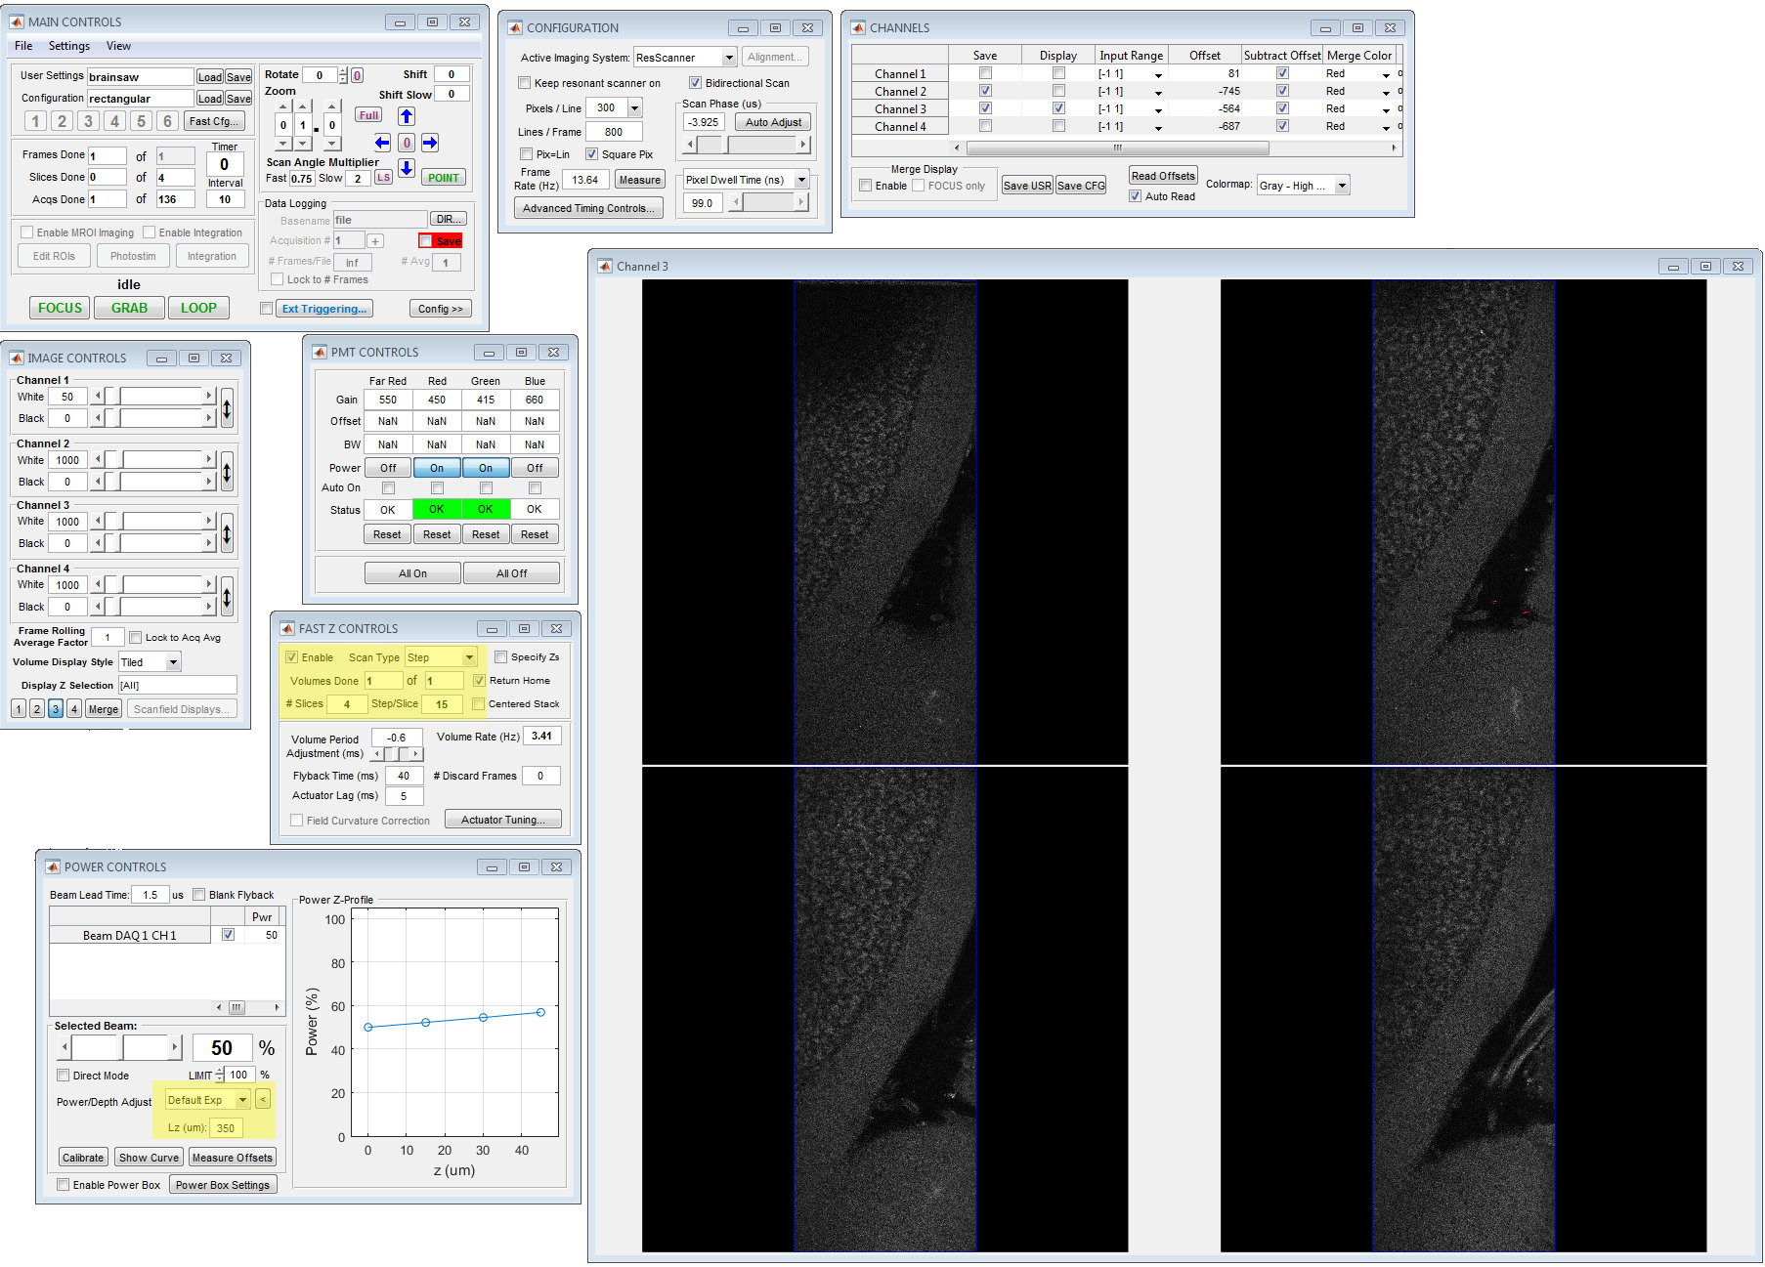
Task: Toggle Keep resonant scanner on checkbox
Action: [x=525, y=83]
